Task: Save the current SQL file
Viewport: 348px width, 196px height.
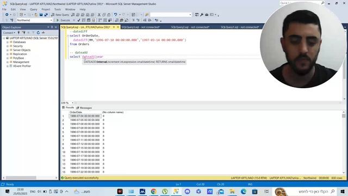Action: pos(41,15)
